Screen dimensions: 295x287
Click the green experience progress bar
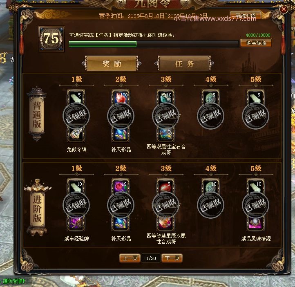click(154, 44)
